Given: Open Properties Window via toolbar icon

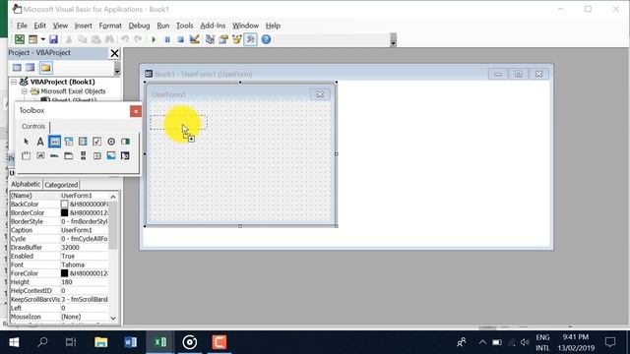Looking at the screenshot, I should [223, 39].
